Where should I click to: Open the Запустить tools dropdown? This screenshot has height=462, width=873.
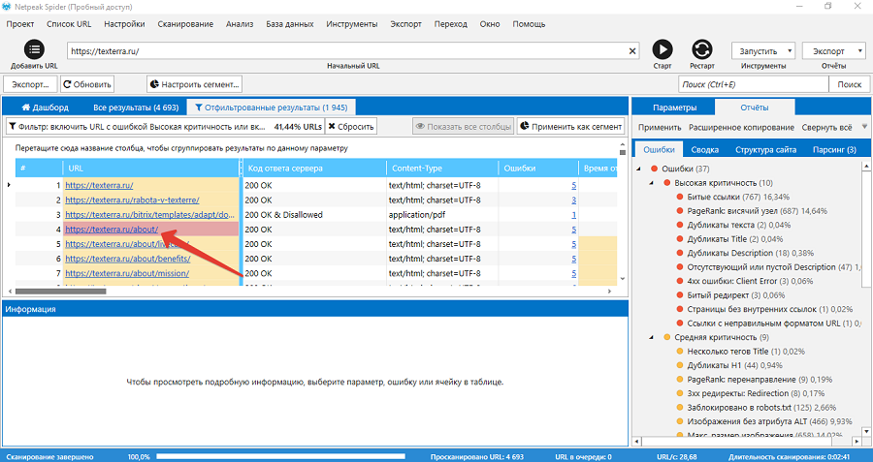(762, 51)
